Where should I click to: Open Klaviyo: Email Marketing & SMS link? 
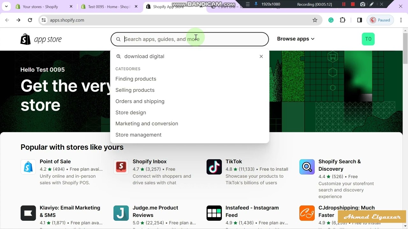coord(70,211)
